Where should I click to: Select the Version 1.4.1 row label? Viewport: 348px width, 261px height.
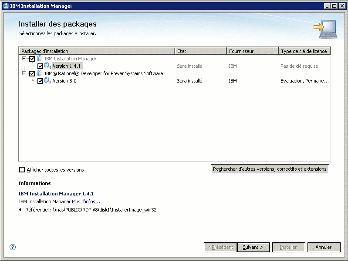coord(67,66)
